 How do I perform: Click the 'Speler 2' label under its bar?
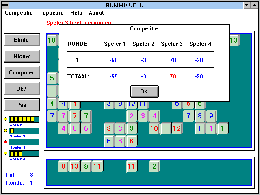tap(17, 136)
